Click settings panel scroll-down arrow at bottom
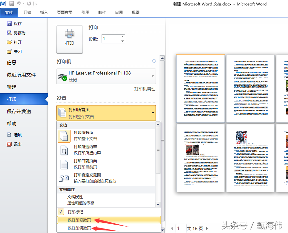This screenshot has width=288, height=233. (x=162, y=230)
